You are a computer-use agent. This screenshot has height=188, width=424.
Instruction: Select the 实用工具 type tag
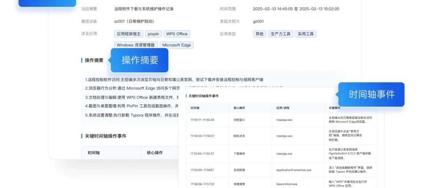click(x=306, y=34)
